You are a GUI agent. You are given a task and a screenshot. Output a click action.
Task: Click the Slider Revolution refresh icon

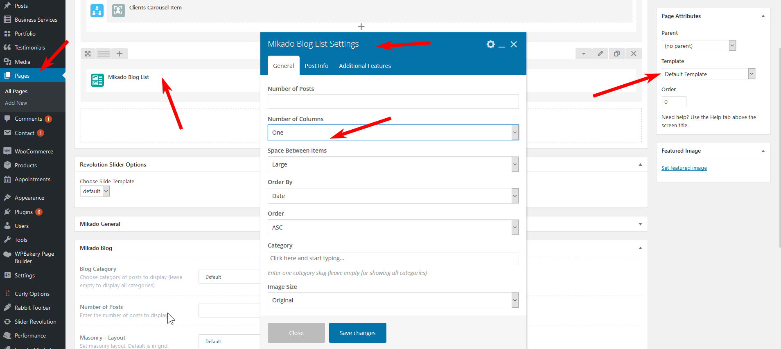(7, 322)
